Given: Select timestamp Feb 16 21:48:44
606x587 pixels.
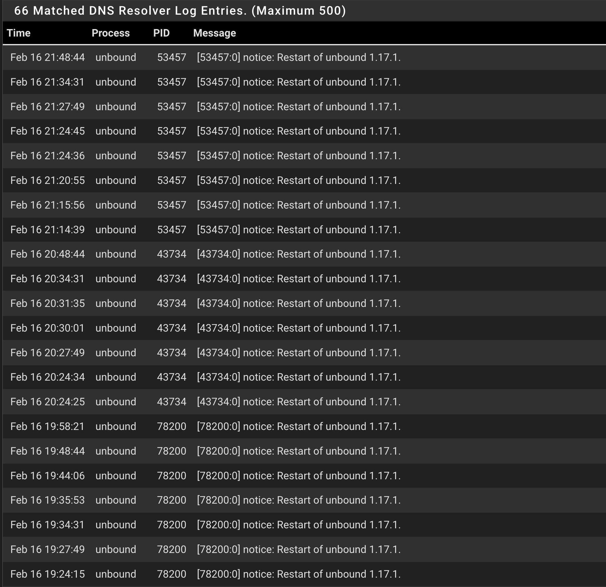Looking at the screenshot, I should (47, 57).
